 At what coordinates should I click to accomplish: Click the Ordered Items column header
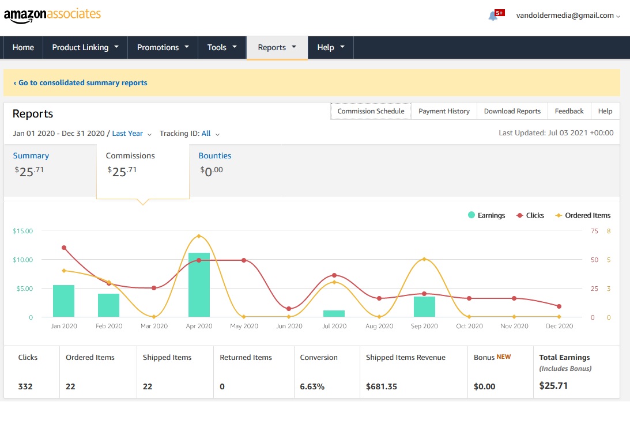(90, 357)
